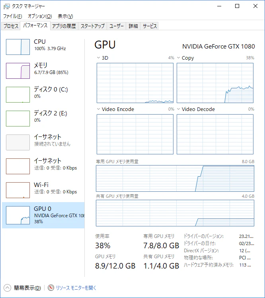Screen dimensions: 265x298
Task: Minimize the Task Manager window
Action: coord(219,6)
